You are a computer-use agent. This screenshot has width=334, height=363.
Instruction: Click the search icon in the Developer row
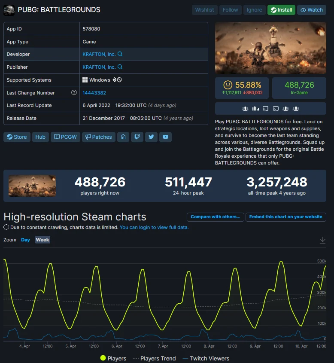click(x=120, y=54)
